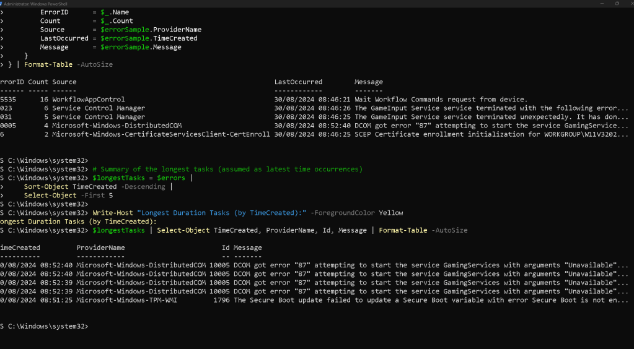The width and height of the screenshot is (634, 349).
Task: Click the "Source" column header
Action: pyautogui.click(x=64, y=82)
